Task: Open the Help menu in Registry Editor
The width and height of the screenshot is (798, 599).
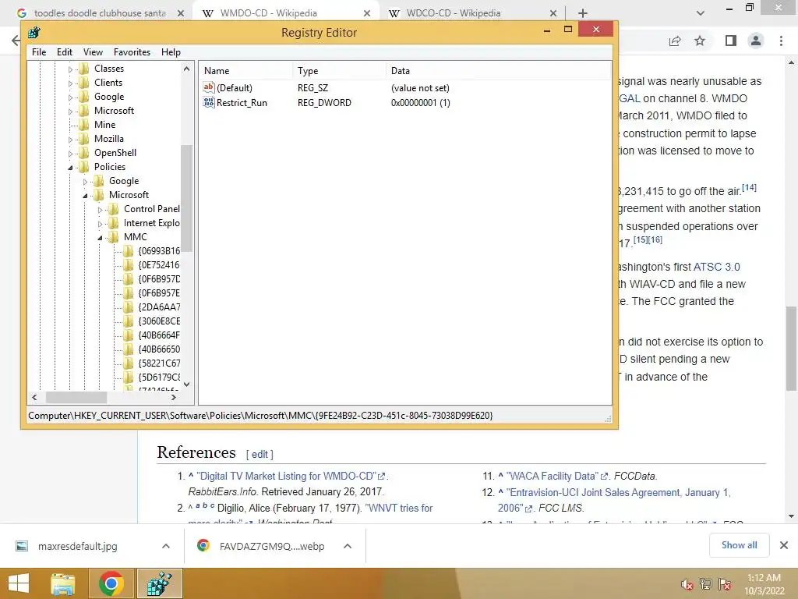Action: pos(171,52)
